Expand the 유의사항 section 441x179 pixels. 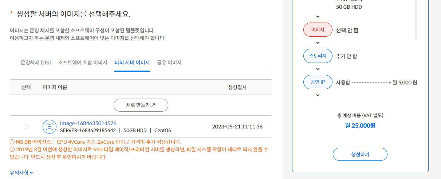21,172
